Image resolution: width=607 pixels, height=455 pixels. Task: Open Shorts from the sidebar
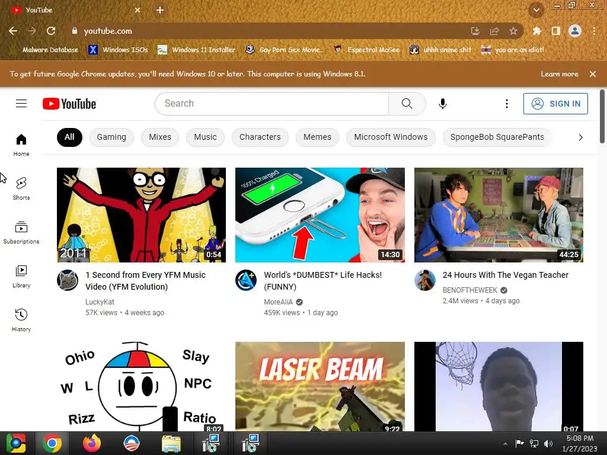[x=21, y=189]
